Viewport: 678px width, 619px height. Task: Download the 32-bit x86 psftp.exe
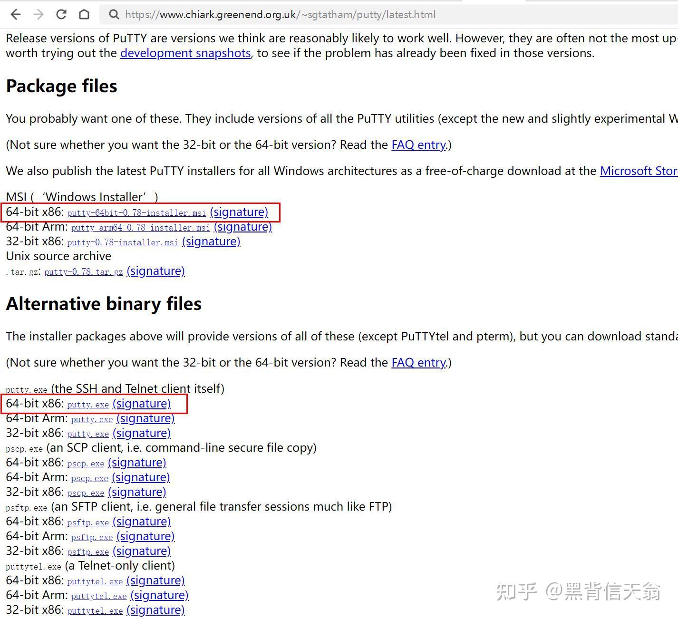tap(88, 552)
